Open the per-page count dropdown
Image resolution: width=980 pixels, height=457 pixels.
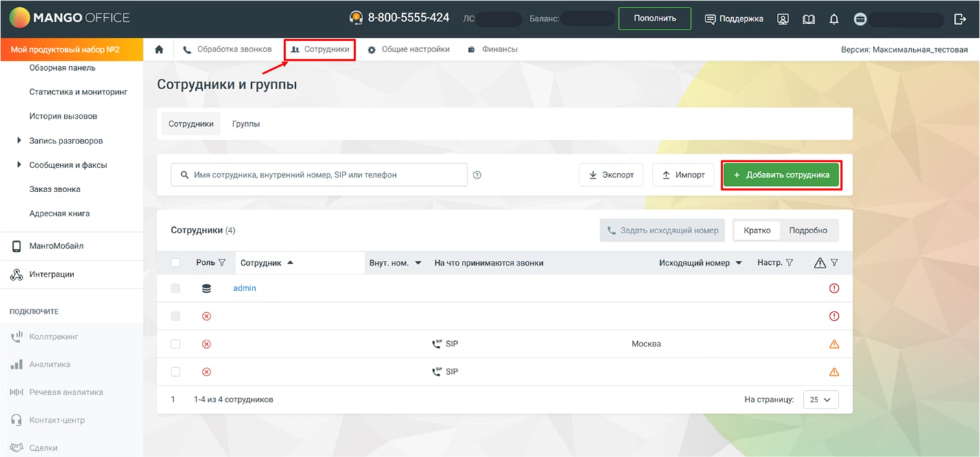[820, 399]
